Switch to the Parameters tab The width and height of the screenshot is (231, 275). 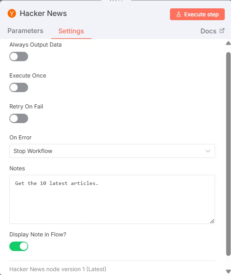(25, 31)
